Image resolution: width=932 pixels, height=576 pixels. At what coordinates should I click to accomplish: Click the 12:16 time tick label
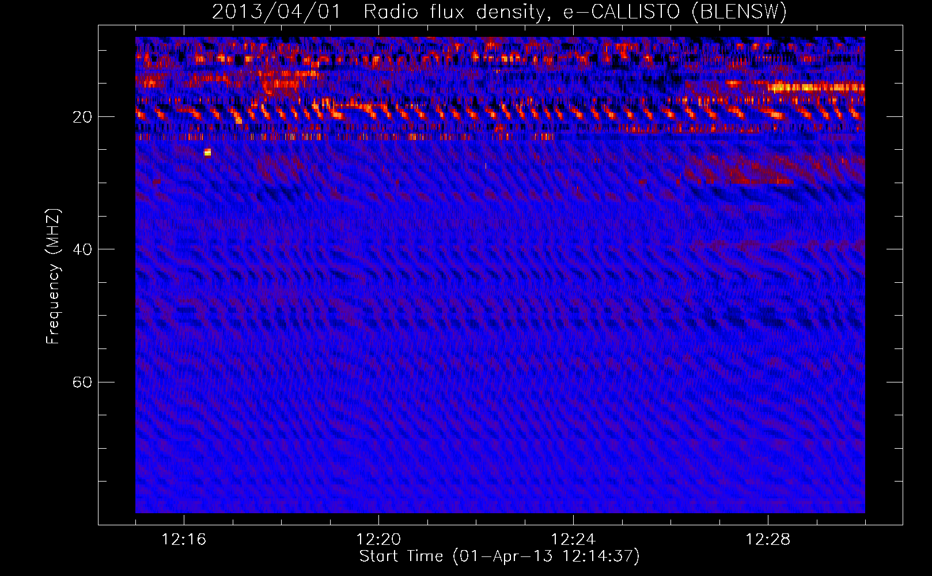184,540
